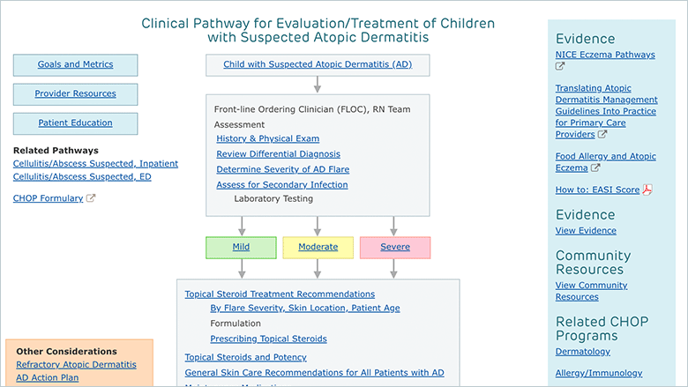Open Topical Steroids and Potency link

click(246, 357)
